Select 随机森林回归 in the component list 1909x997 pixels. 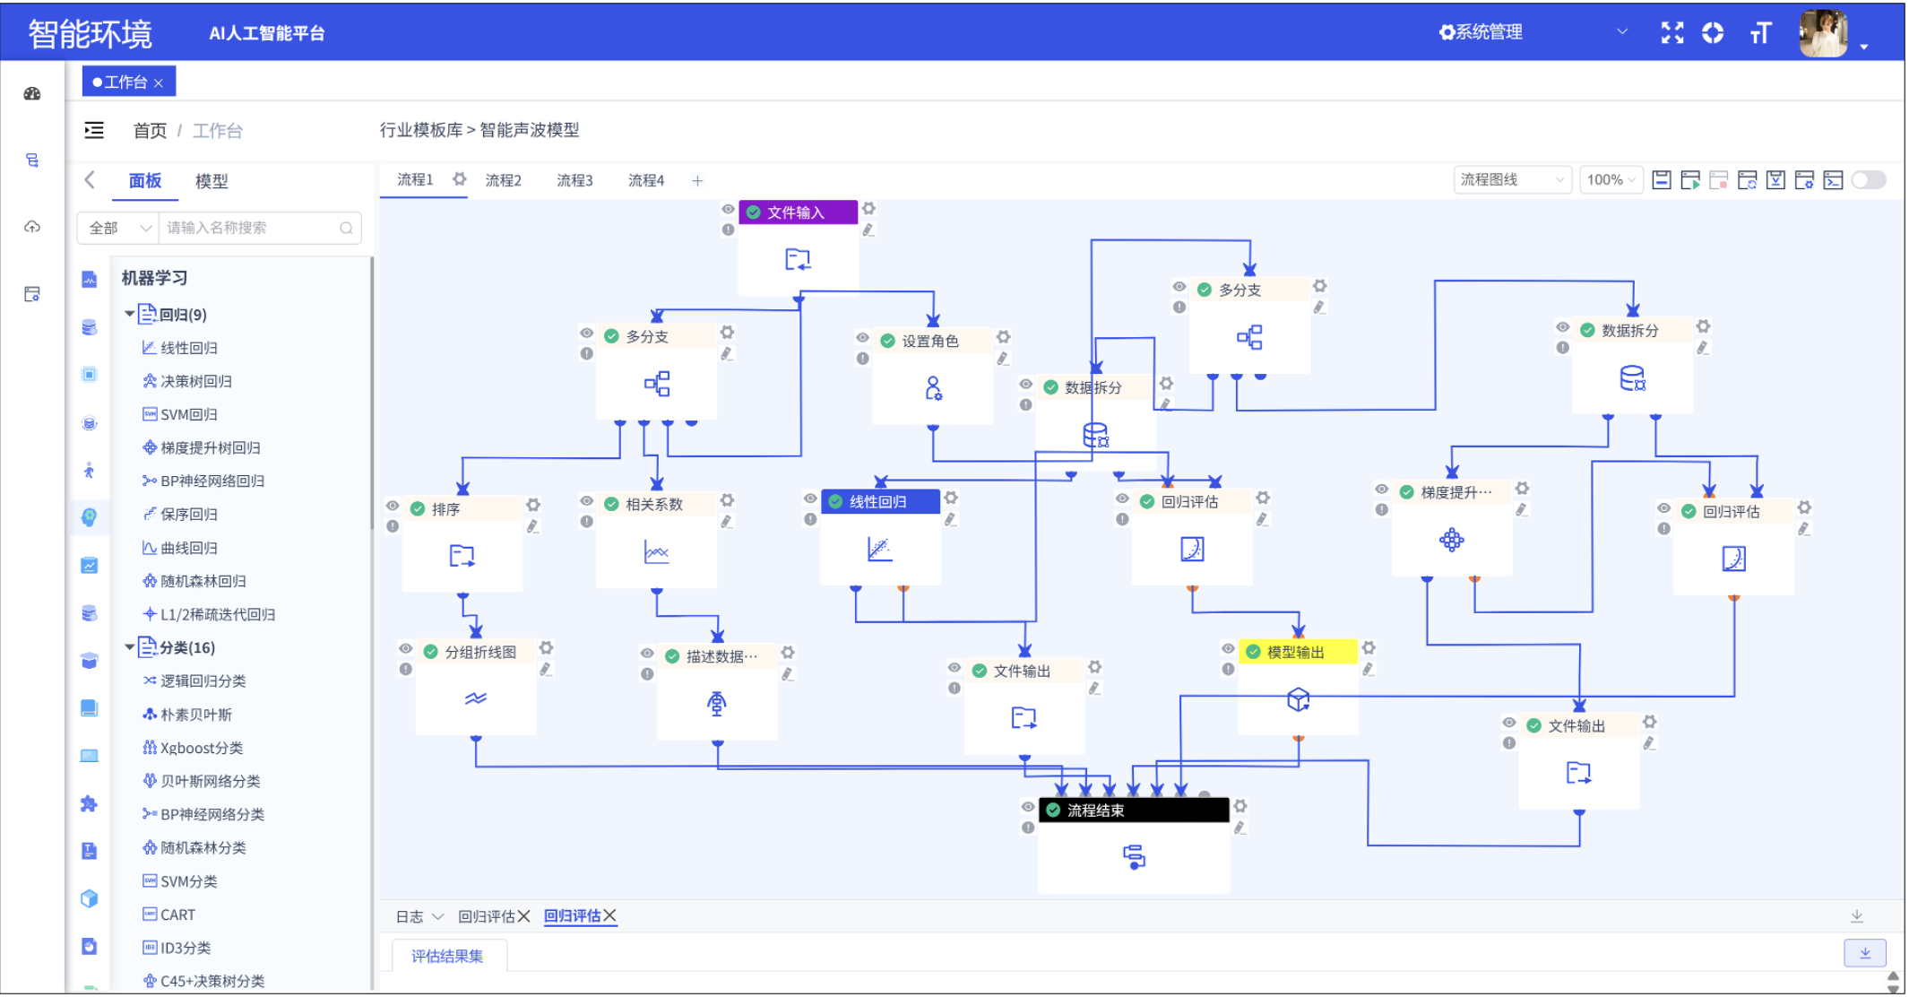[x=203, y=581]
